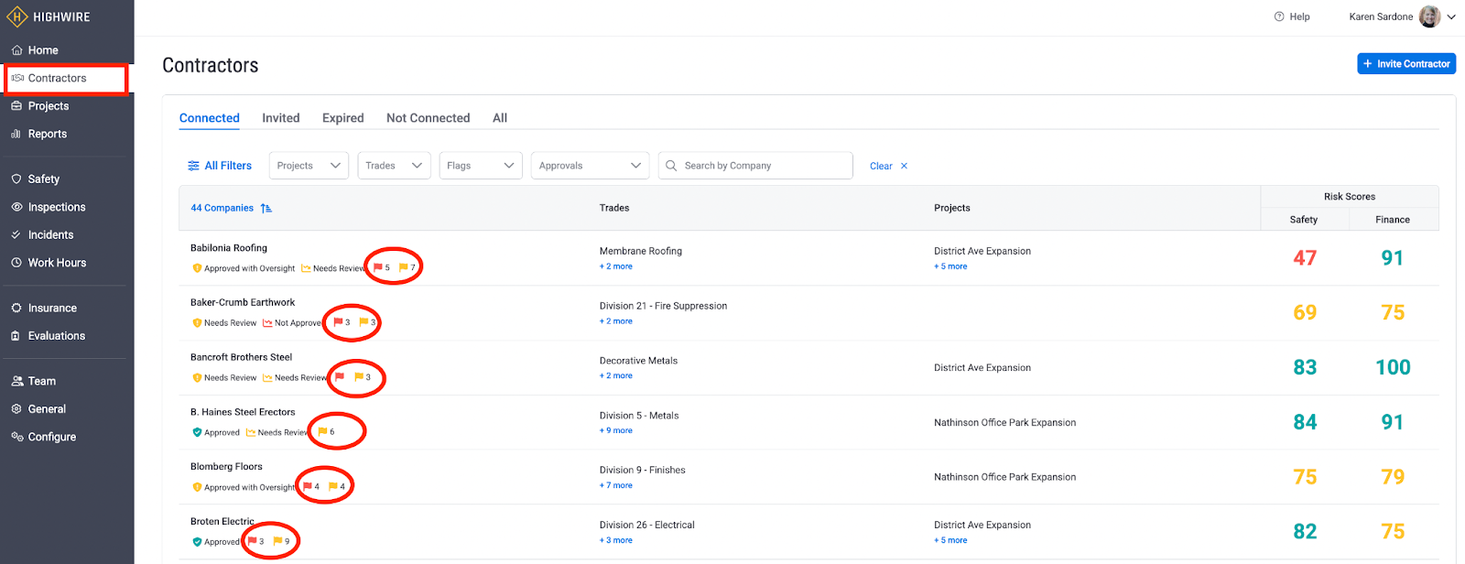Select the Connected tab
The width and height of the screenshot is (1465, 564).
coord(210,118)
